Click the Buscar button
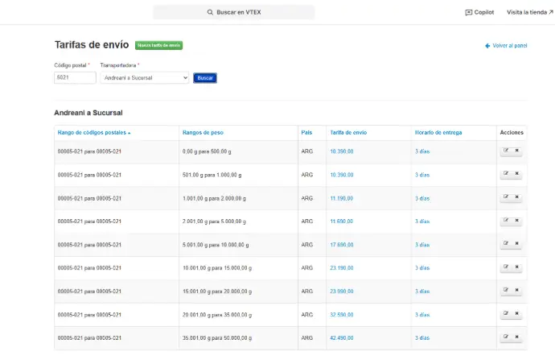The width and height of the screenshot is (555, 360). click(205, 78)
